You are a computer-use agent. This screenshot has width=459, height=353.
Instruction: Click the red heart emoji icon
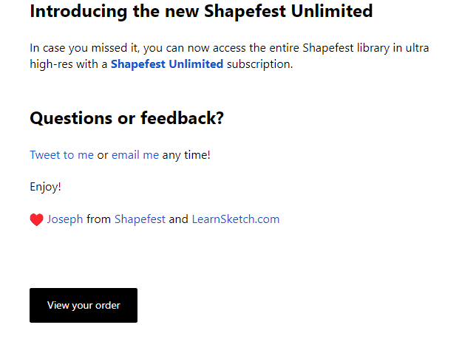tap(37, 219)
